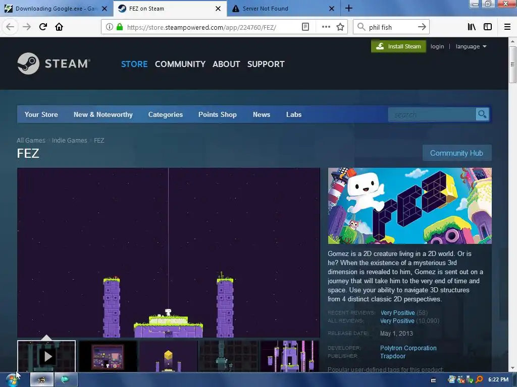This screenshot has width=517, height=387.
Task: Open the ABOUT page
Action: coord(226,64)
